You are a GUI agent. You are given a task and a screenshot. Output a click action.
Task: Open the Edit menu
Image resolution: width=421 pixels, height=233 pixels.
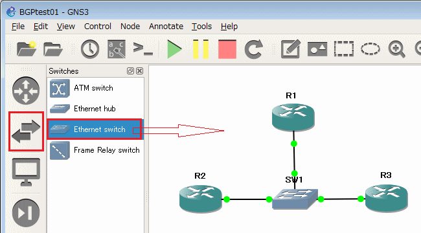(x=41, y=27)
